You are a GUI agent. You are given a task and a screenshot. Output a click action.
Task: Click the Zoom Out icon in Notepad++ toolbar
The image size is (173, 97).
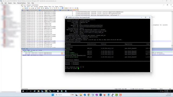pos(52,8)
